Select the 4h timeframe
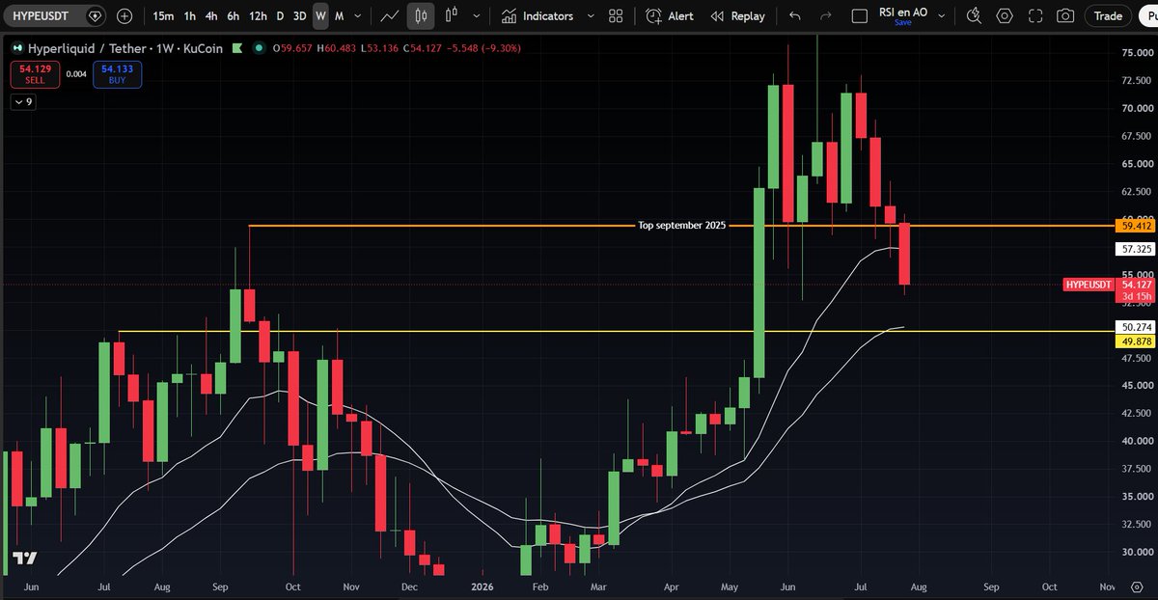 (x=211, y=15)
